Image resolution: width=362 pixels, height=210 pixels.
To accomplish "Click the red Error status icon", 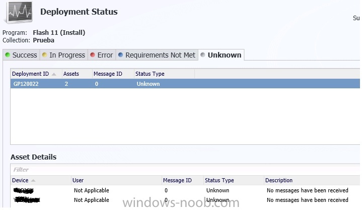I will tap(93, 55).
